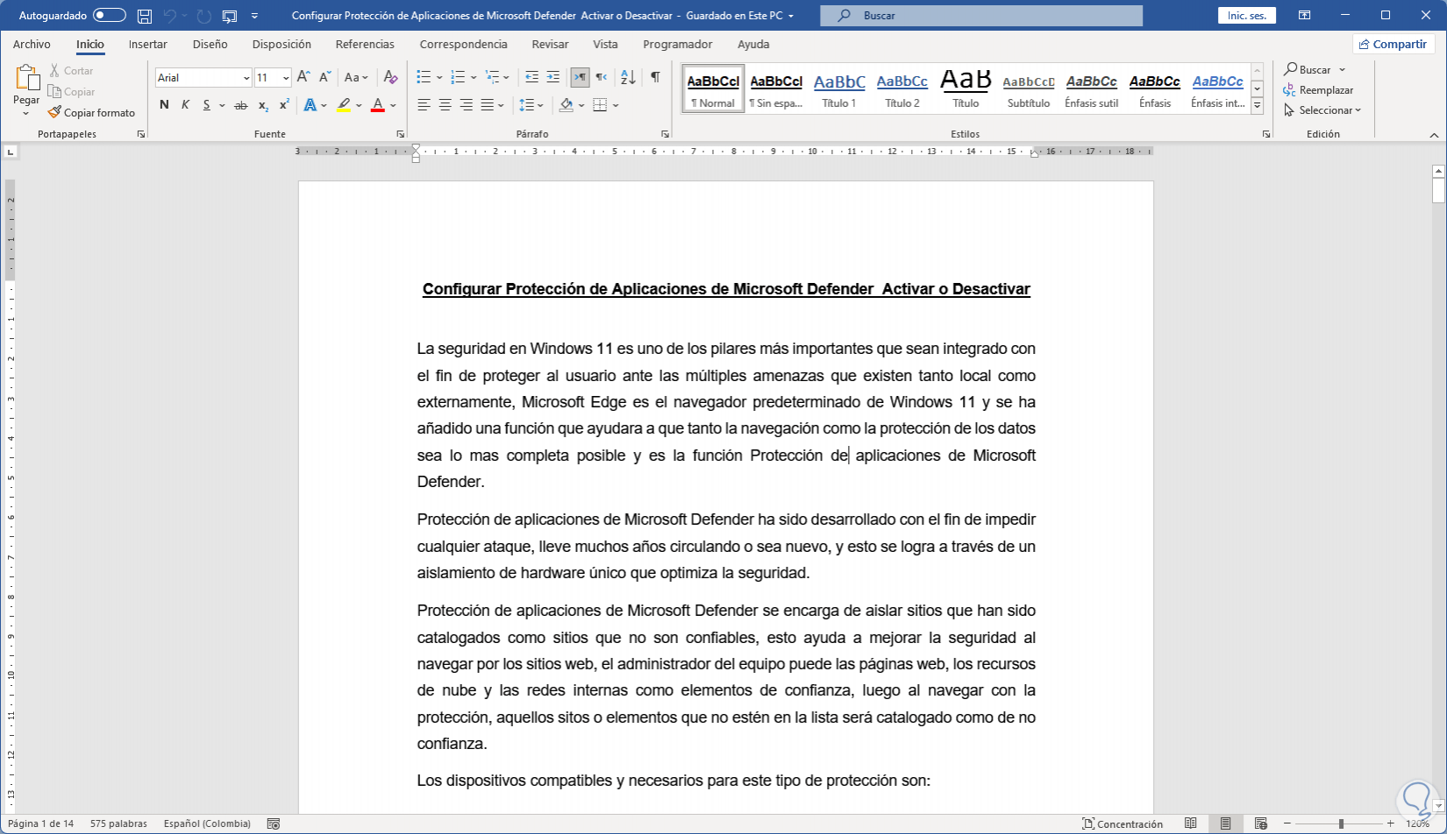Toggle show paragraph marks (¶)

point(655,77)
